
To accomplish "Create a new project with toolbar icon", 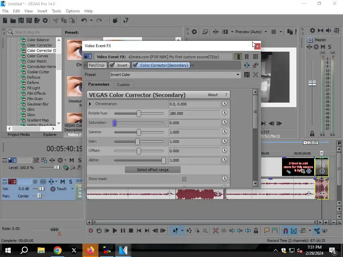I will coord(5,20).
